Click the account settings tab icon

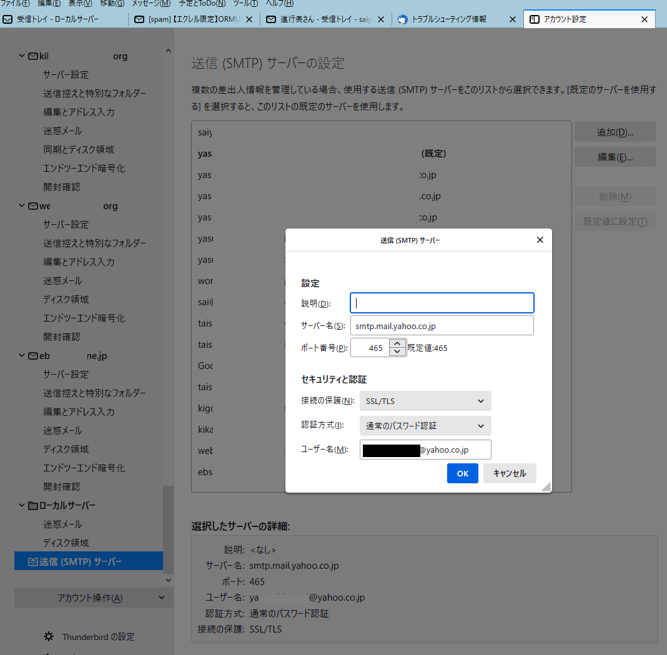tap(534, 19)
